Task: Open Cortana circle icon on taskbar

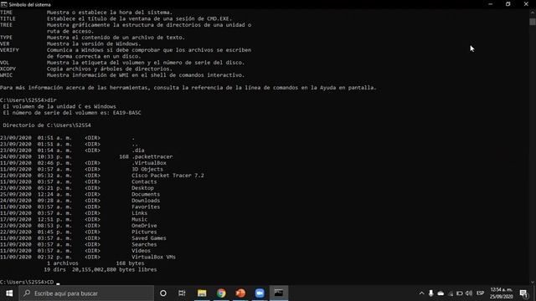Action: [163, 293]
